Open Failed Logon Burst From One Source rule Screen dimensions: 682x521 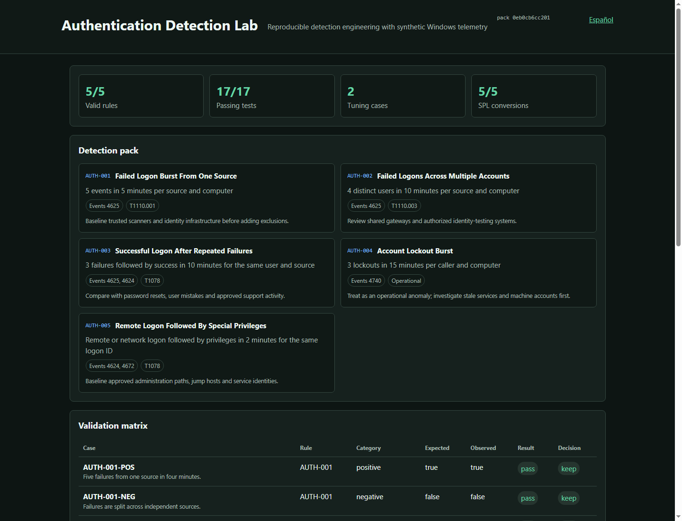click(176, 176)
